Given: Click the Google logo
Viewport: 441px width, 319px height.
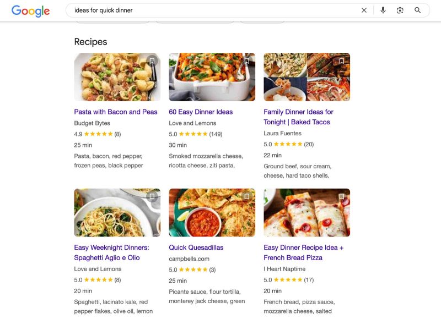Looking at the screenshot, I should [29, 9].
